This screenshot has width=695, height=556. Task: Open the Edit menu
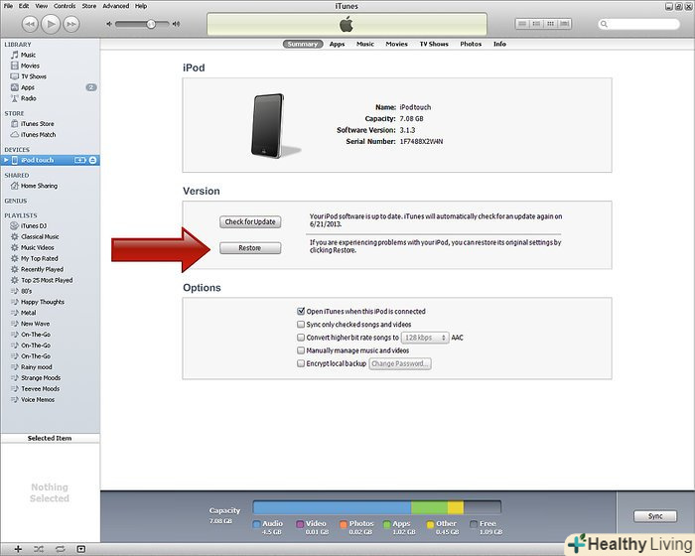click(x=24, y=6)
